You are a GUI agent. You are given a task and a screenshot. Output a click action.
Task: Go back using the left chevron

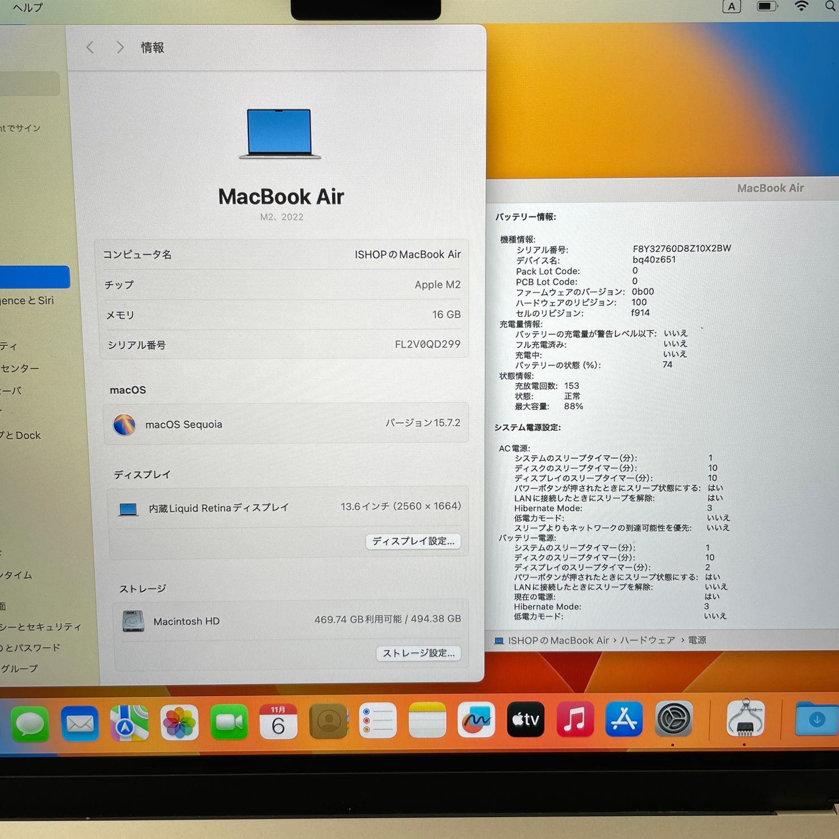(x=90, y=48)
